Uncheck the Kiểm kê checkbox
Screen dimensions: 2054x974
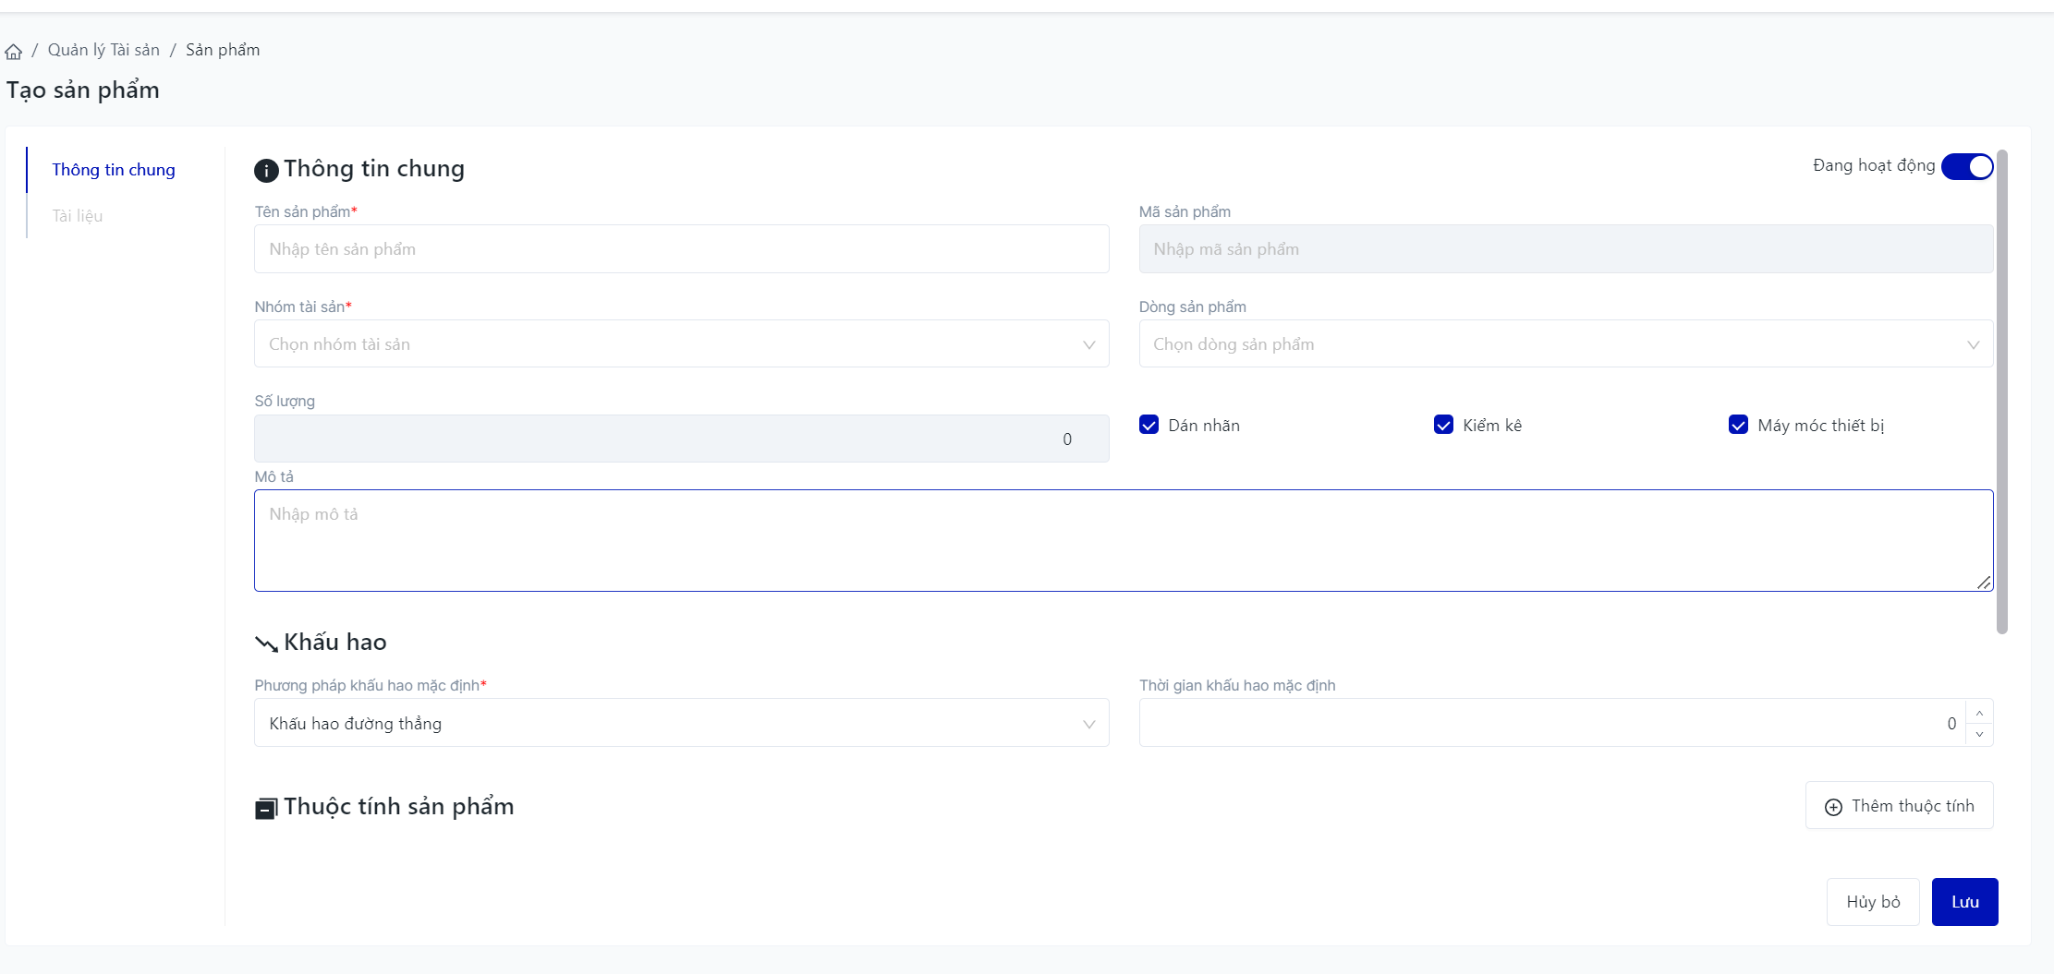click(1443, 425)
